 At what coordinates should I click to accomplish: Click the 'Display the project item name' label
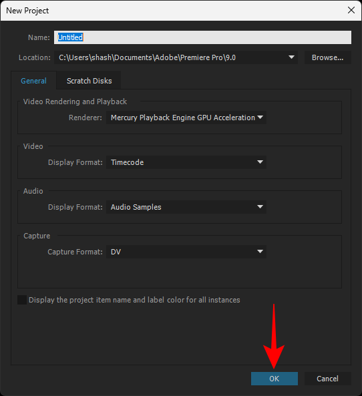click(134, 300)
